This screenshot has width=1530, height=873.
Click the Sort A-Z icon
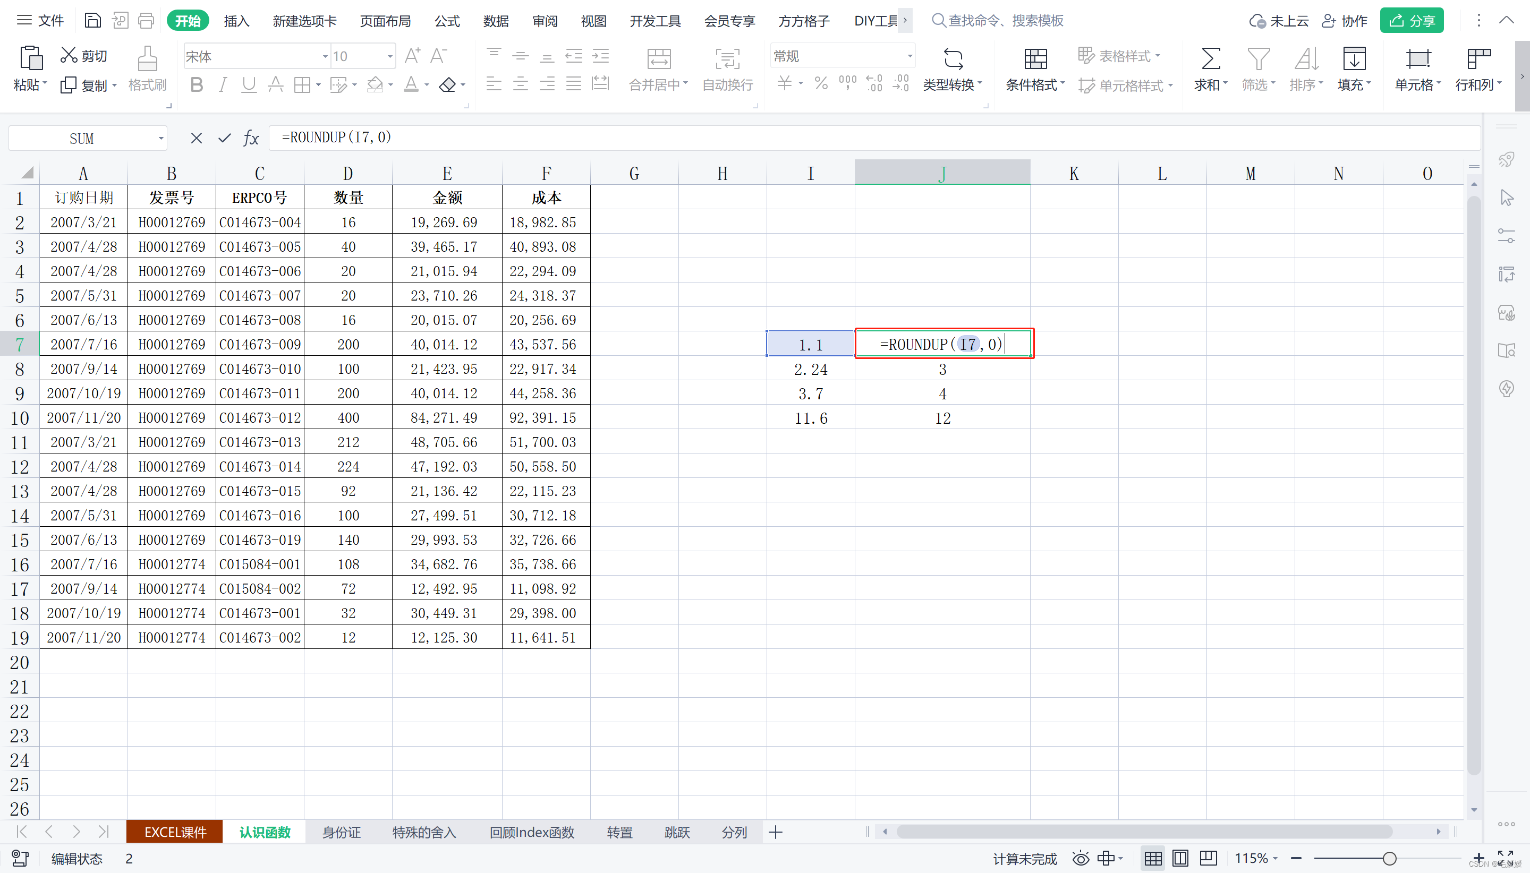click(1306, 59)
